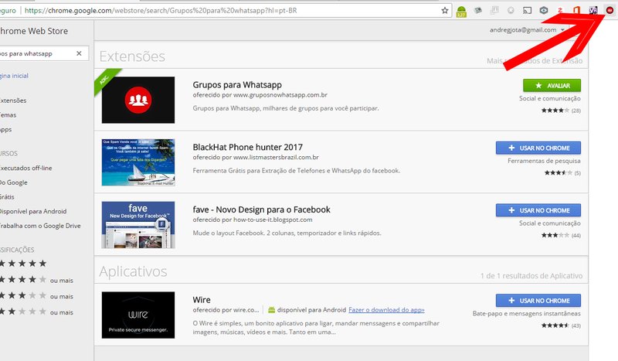Add Wire app via USAR NO CHROME

click(538, 301)
